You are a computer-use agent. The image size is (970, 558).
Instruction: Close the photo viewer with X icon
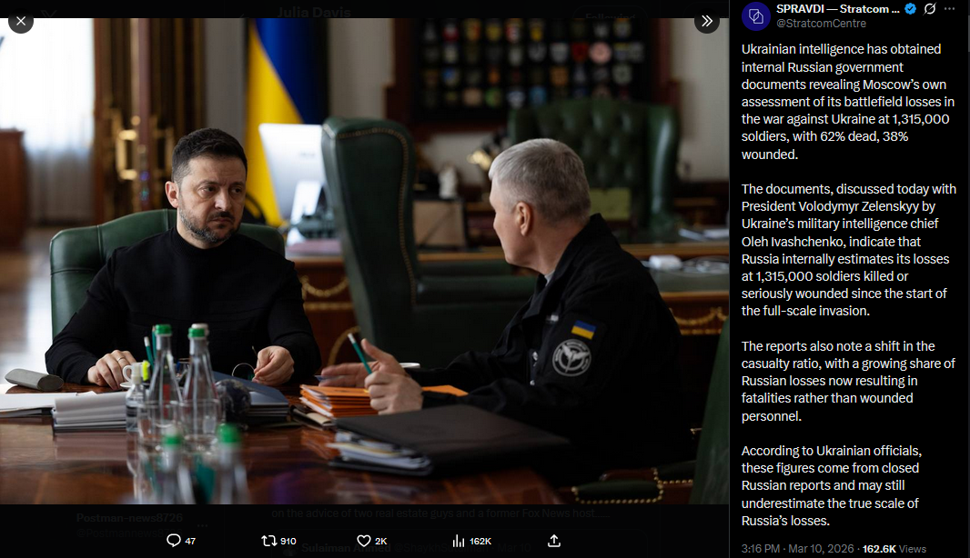(x=21, y=22)
